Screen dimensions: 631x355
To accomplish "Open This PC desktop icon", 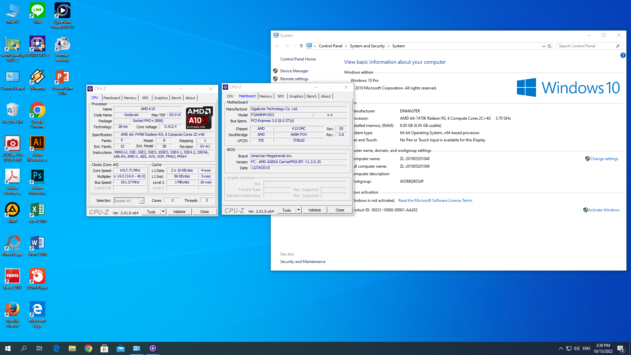I will 12,13.
